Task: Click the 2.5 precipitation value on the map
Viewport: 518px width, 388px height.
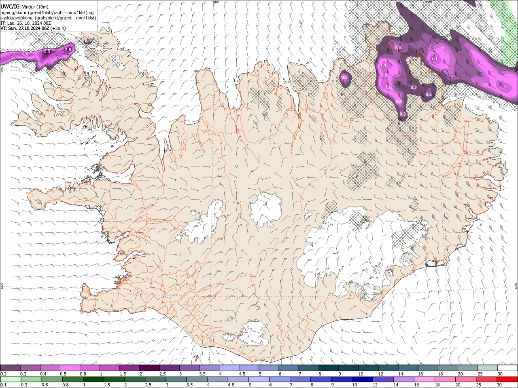Action: click(47, 51)
